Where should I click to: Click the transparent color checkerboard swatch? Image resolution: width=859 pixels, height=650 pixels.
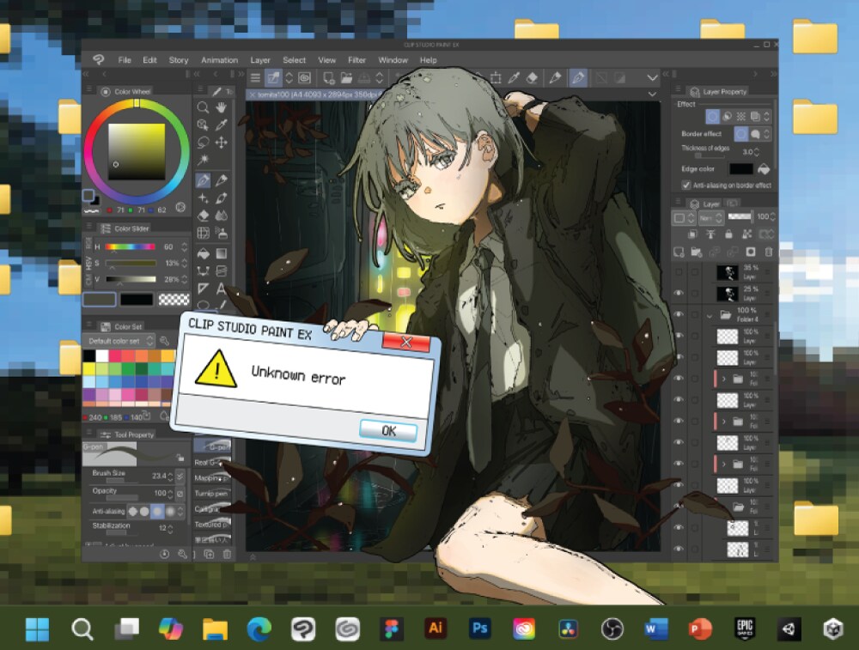[174, 300]
